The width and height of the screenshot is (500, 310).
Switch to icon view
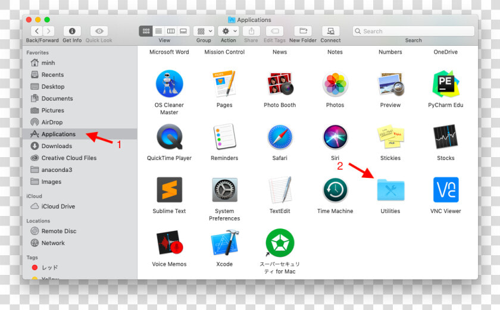tap(146, 31)
